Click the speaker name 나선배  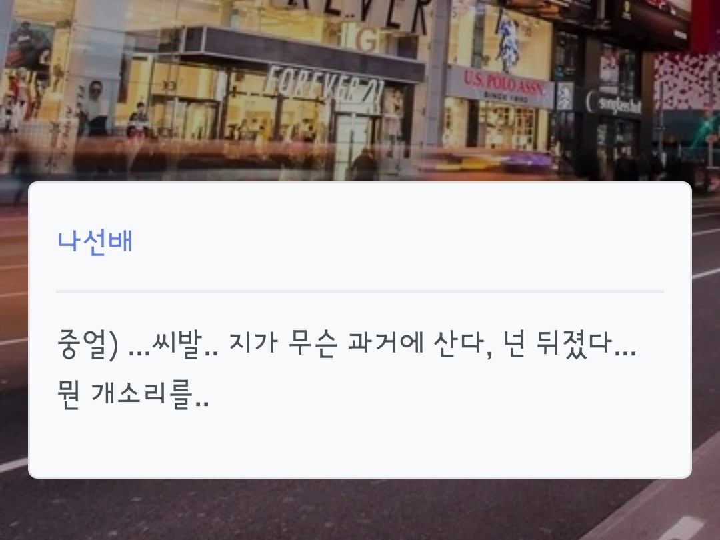click(95, 242)
